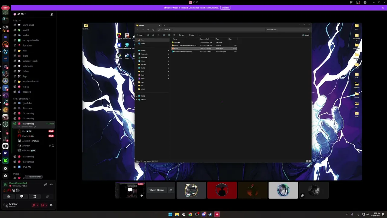Open the soundboard button in voice panel
The height and width of the screenshot is (218, 387).
47,197
